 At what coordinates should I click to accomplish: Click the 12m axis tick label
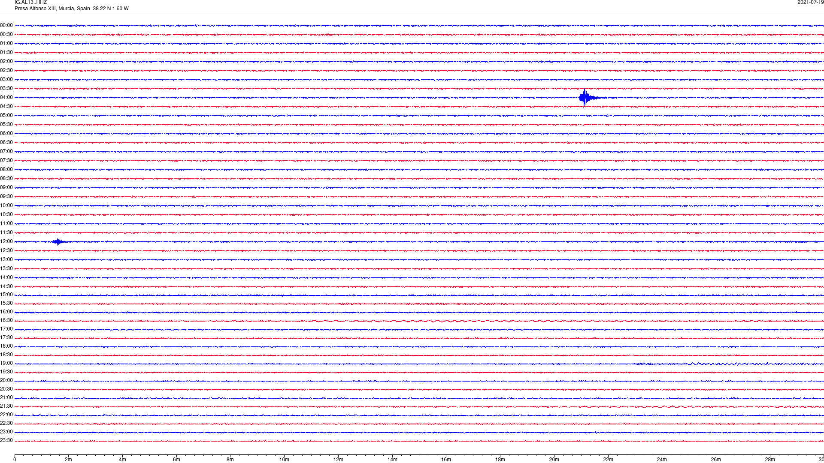point(338,460)
